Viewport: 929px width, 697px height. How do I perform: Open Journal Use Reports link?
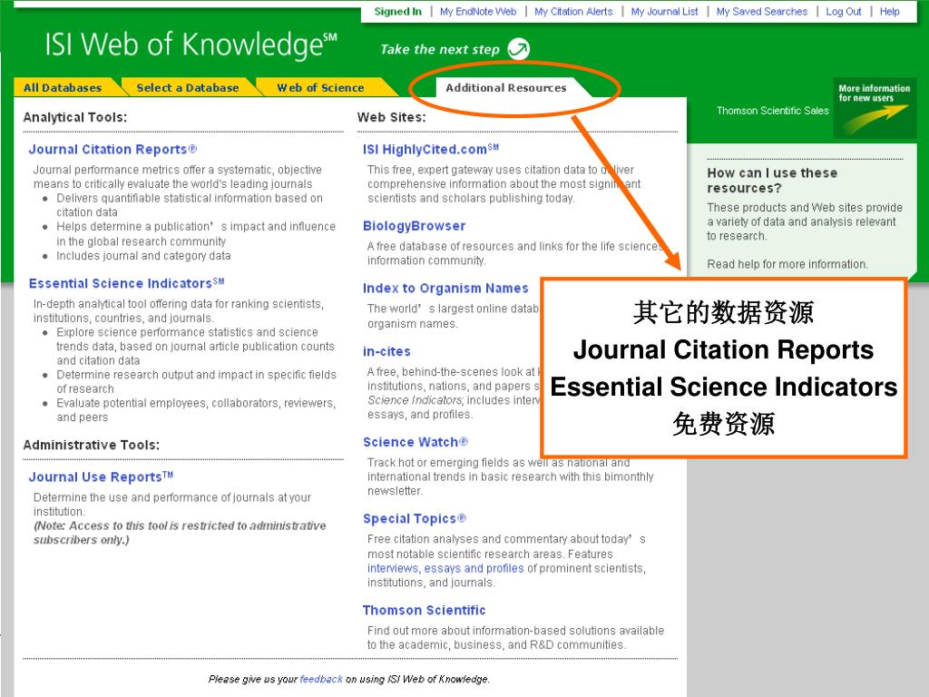[101, 477]
